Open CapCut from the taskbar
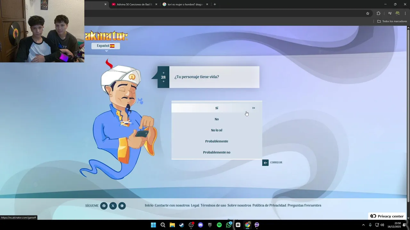The height and width of the screenshot is (230, 410). 238,225
